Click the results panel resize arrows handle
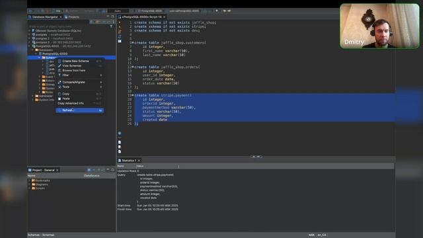Image resolution: width=423 pixels, height=238 pixels. pyautogui.click(x=256, y=157)
